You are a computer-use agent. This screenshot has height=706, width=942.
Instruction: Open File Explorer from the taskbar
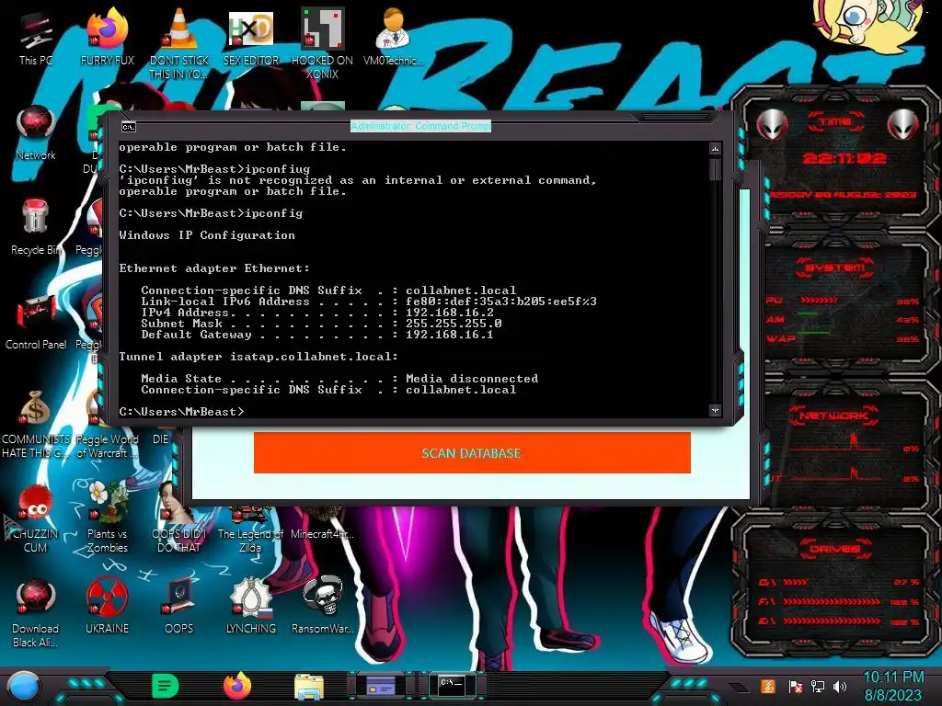(x=309, y=686)
